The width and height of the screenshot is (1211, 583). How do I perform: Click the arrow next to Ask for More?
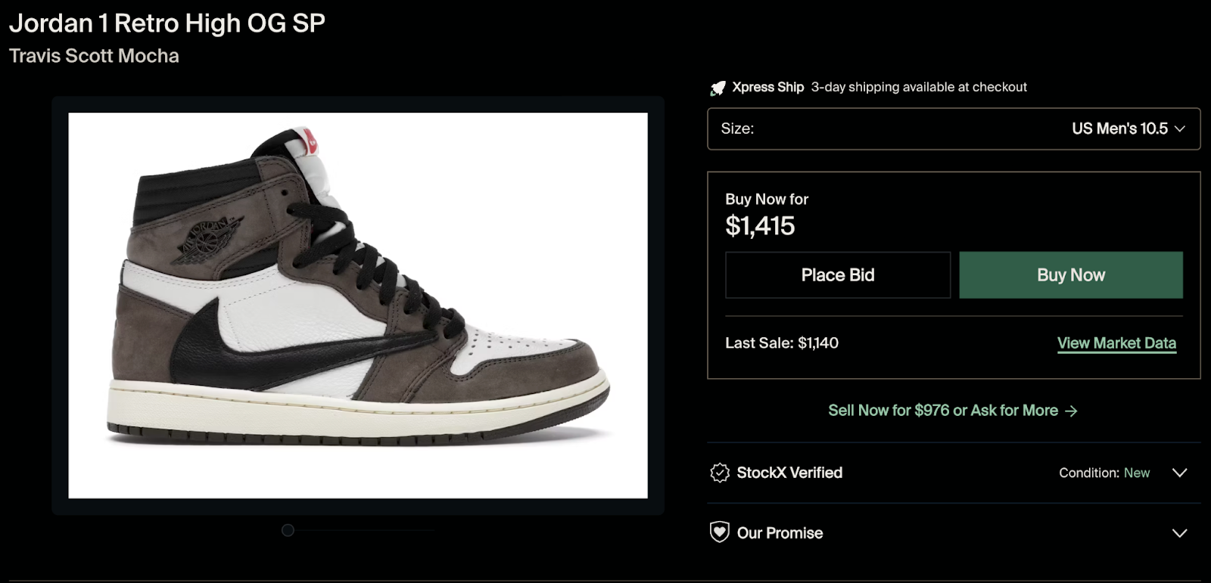[x=1071, y=411]
